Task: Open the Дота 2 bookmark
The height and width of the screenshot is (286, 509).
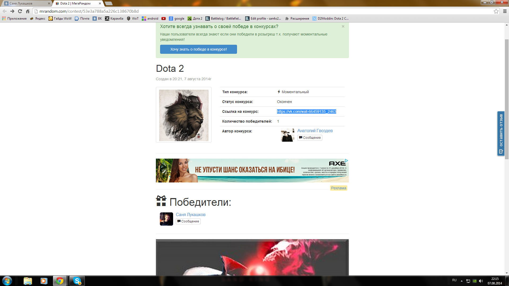Action: (x=195, y=19)
